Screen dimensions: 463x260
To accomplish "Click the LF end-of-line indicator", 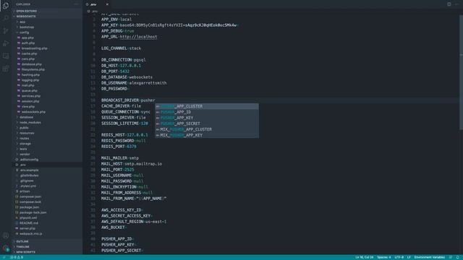I will point(409,257).
